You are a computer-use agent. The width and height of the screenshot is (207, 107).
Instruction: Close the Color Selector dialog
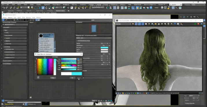pyautogui.click(x=81, y=54)
